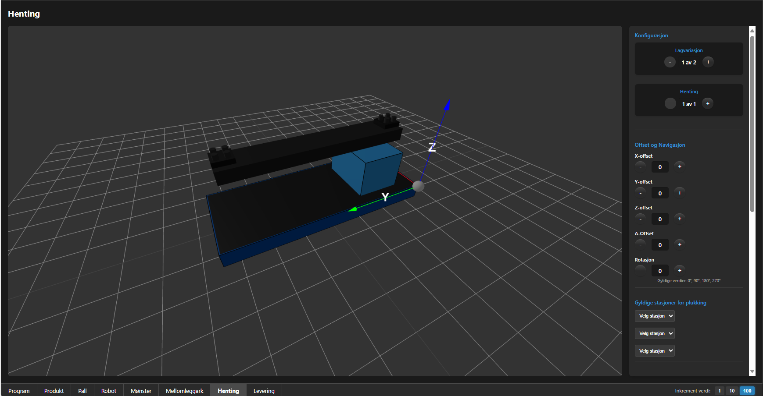763x396 pixels.
Task: Decrease the Rotasjon value
Action: [640, 271]
